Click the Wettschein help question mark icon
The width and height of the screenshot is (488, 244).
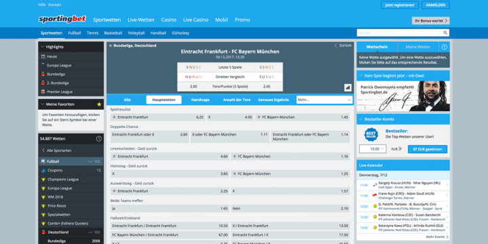(x=444, y=47)
